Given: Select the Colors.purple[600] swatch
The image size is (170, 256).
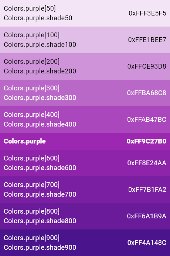Looking at the screenshot, I should (x=85, y=163).
